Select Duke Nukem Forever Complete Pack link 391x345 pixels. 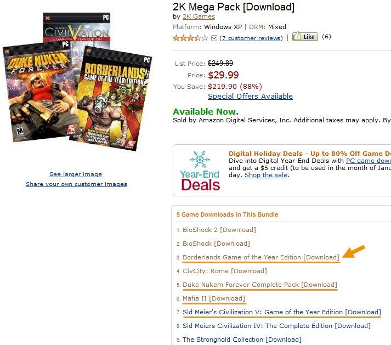click(260, 285)
